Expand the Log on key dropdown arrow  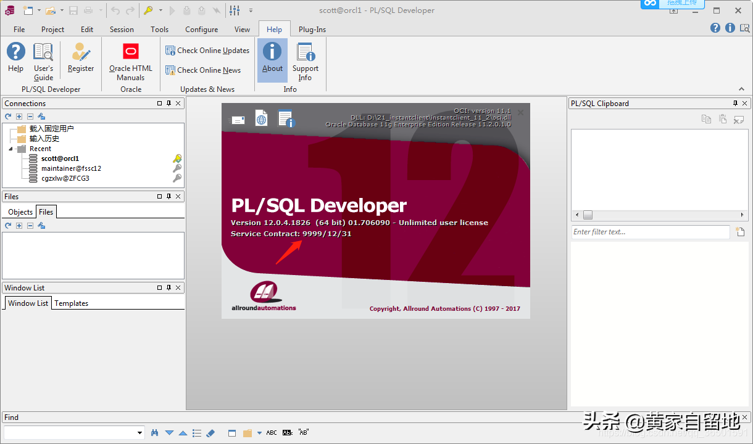pos(160,10)
